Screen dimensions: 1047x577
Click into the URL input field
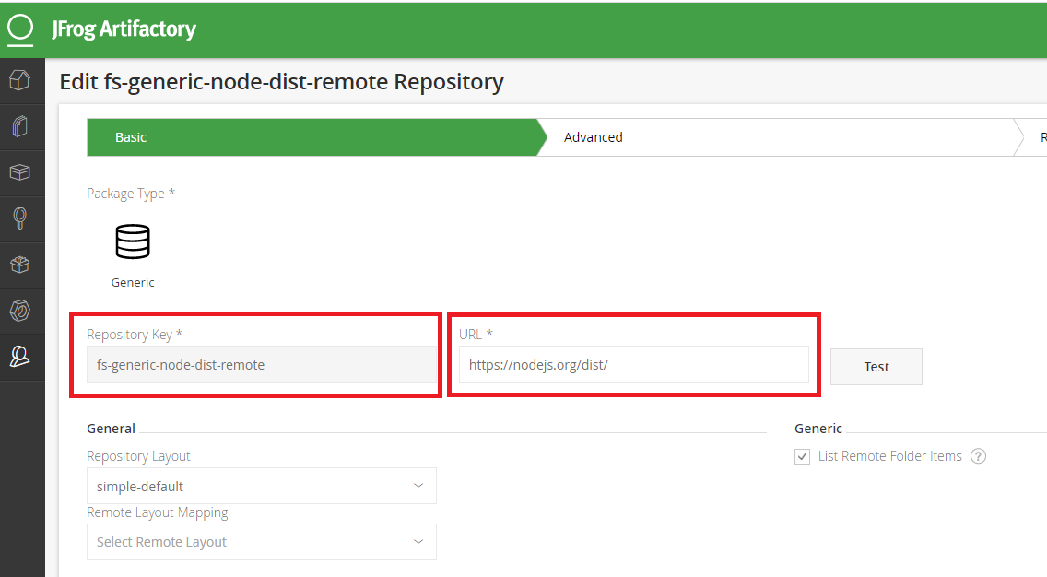634,365
